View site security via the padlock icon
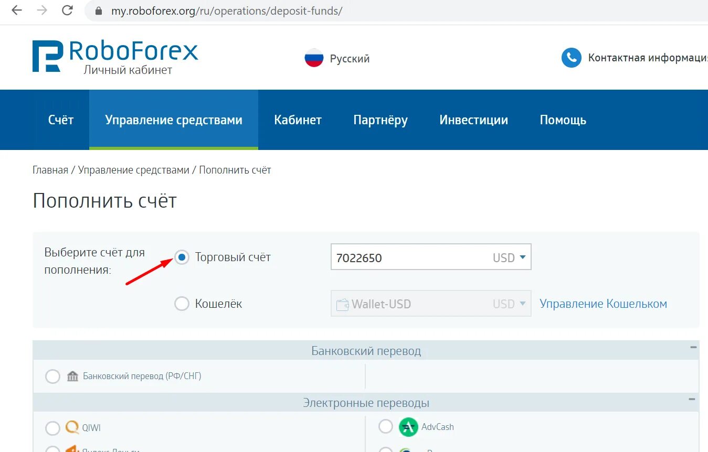708x452 pixels. click(98, 10)
